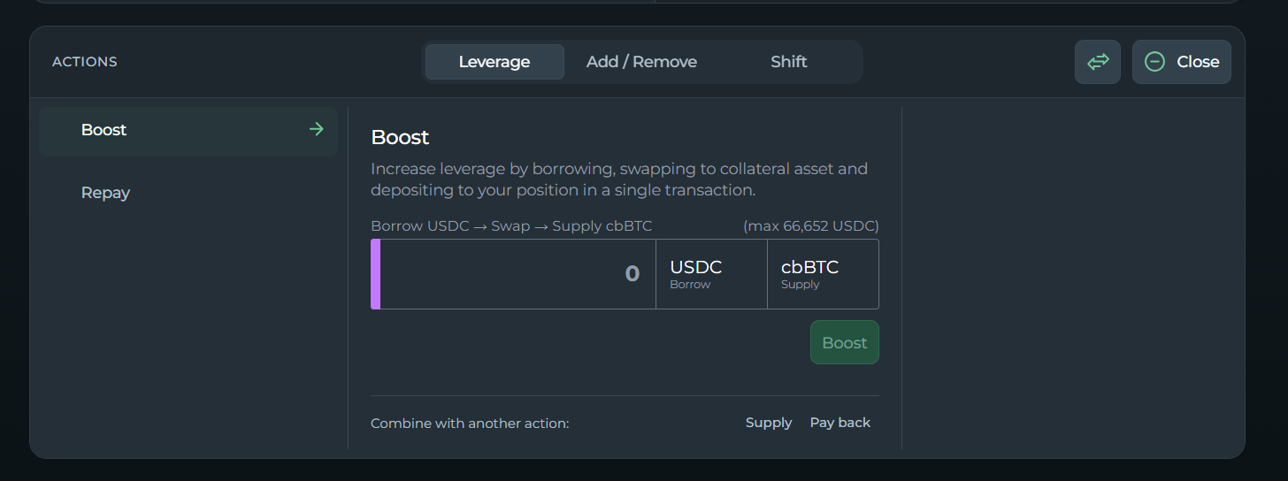Screen dimensions: 1288x481
Task: Combine with the Pay back action
Action: tap(840, 423)
